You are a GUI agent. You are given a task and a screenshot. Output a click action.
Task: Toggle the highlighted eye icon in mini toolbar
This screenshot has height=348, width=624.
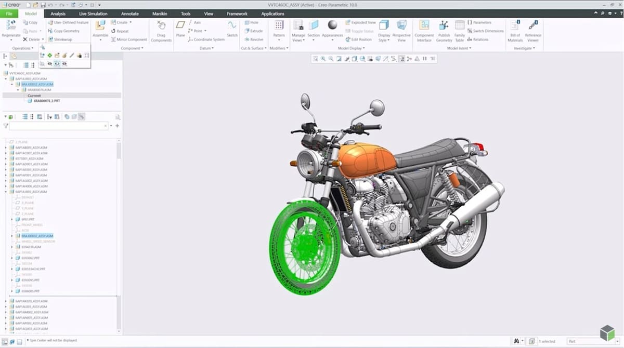pos(57,63)
